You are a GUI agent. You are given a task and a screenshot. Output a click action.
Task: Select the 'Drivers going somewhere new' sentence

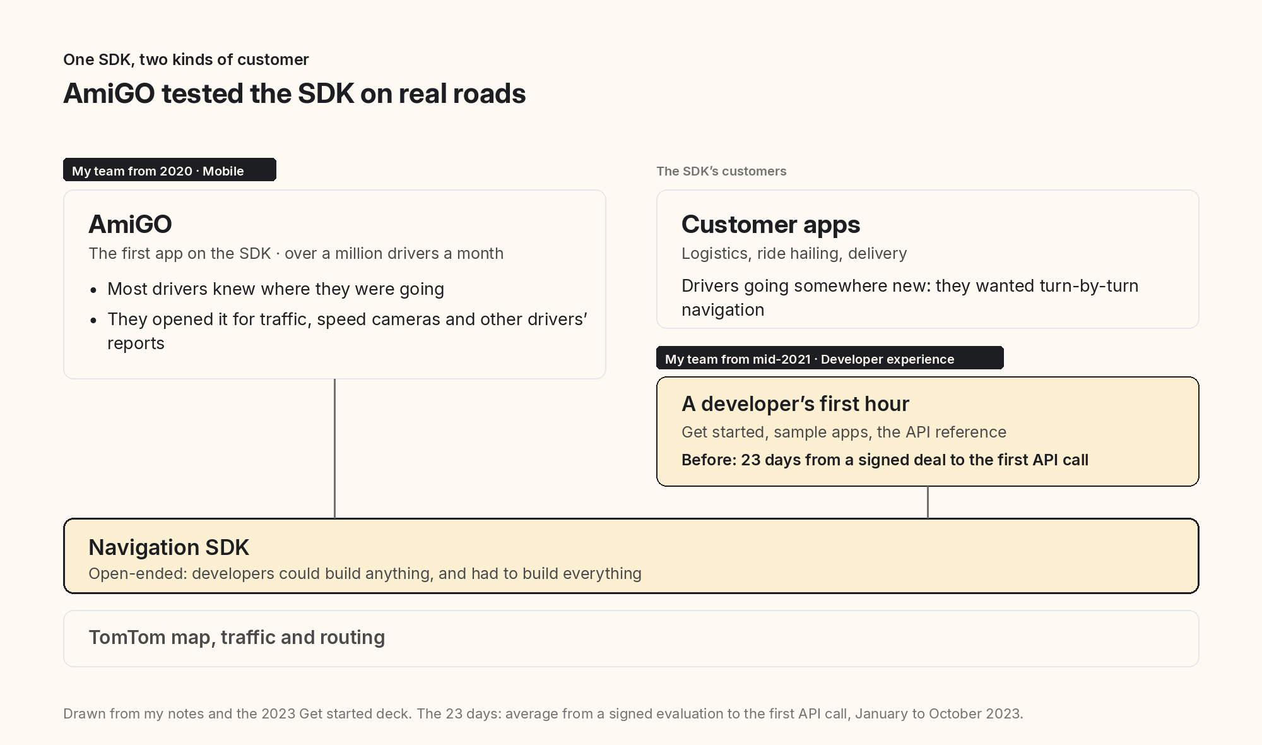910,297
